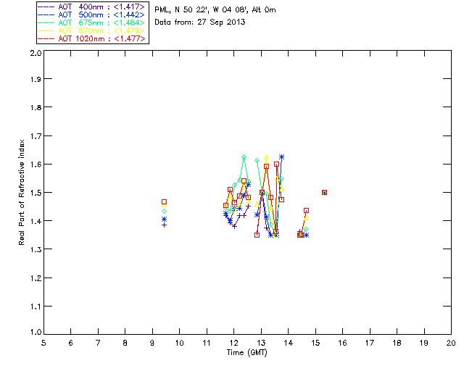Click the x-axis tick label 12
Screen dimensions: 464x371
[x=233, y=343]
